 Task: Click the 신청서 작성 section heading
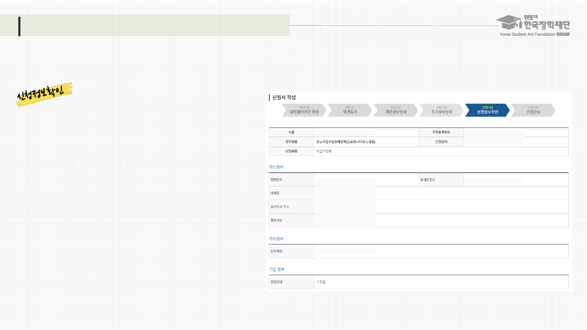284,98
